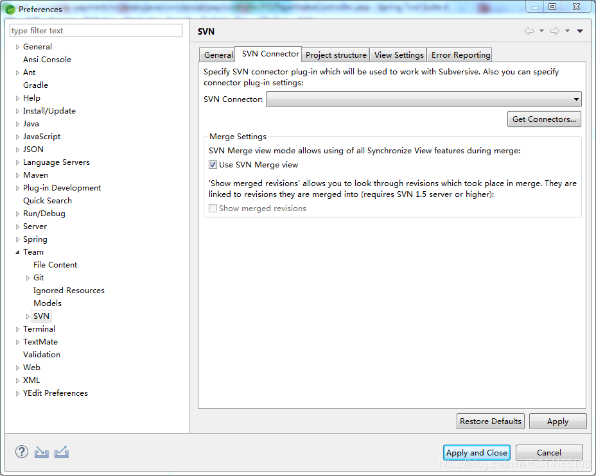
Task: Open the SVN Connector combo box
Action: [423, 99]
